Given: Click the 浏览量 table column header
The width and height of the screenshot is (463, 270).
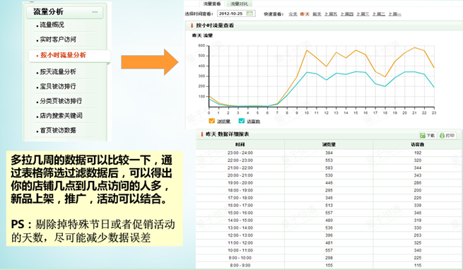Looking at the screenshot, I should (x=329, y=144).
